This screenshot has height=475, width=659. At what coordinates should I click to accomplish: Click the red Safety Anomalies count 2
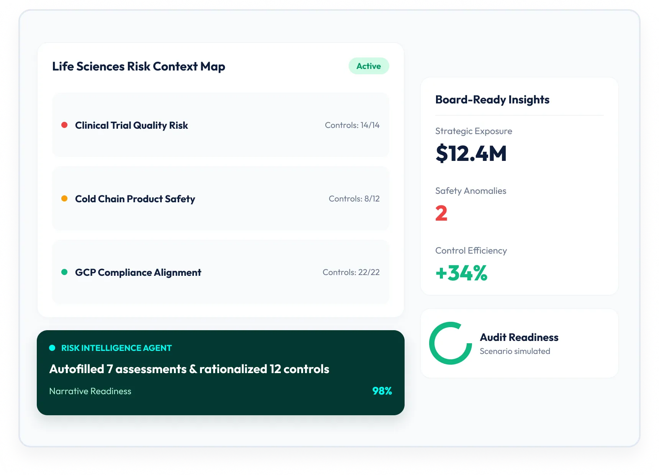click(441, 213)
